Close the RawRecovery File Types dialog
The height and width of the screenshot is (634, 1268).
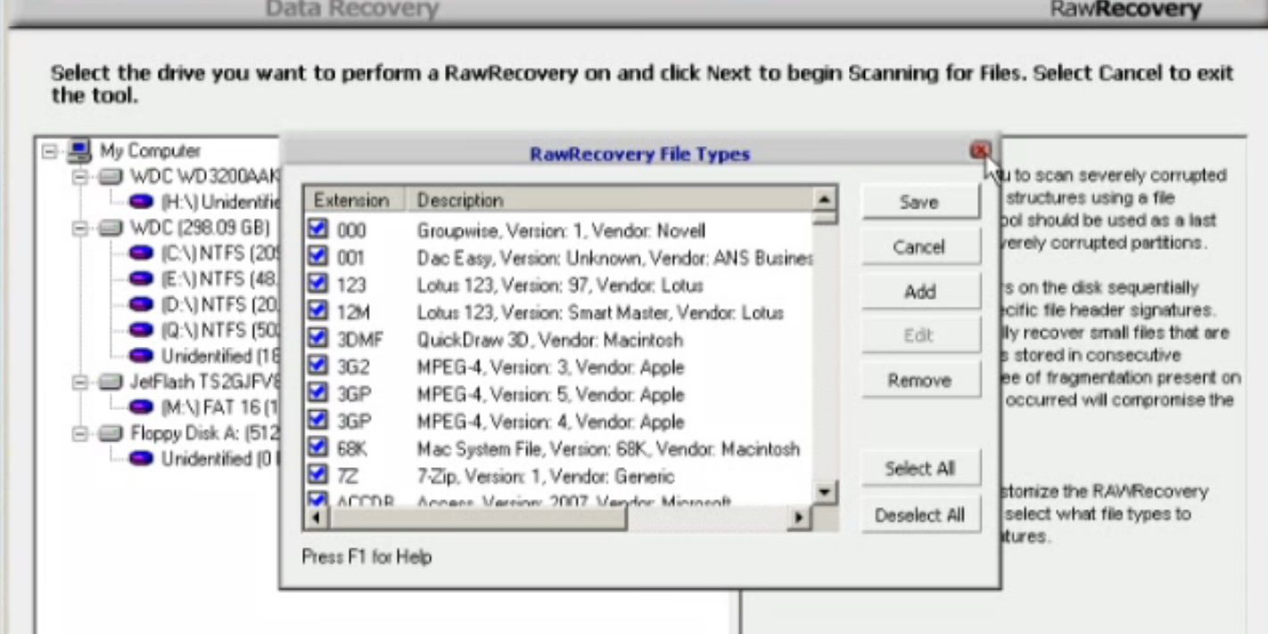[980, 151]
